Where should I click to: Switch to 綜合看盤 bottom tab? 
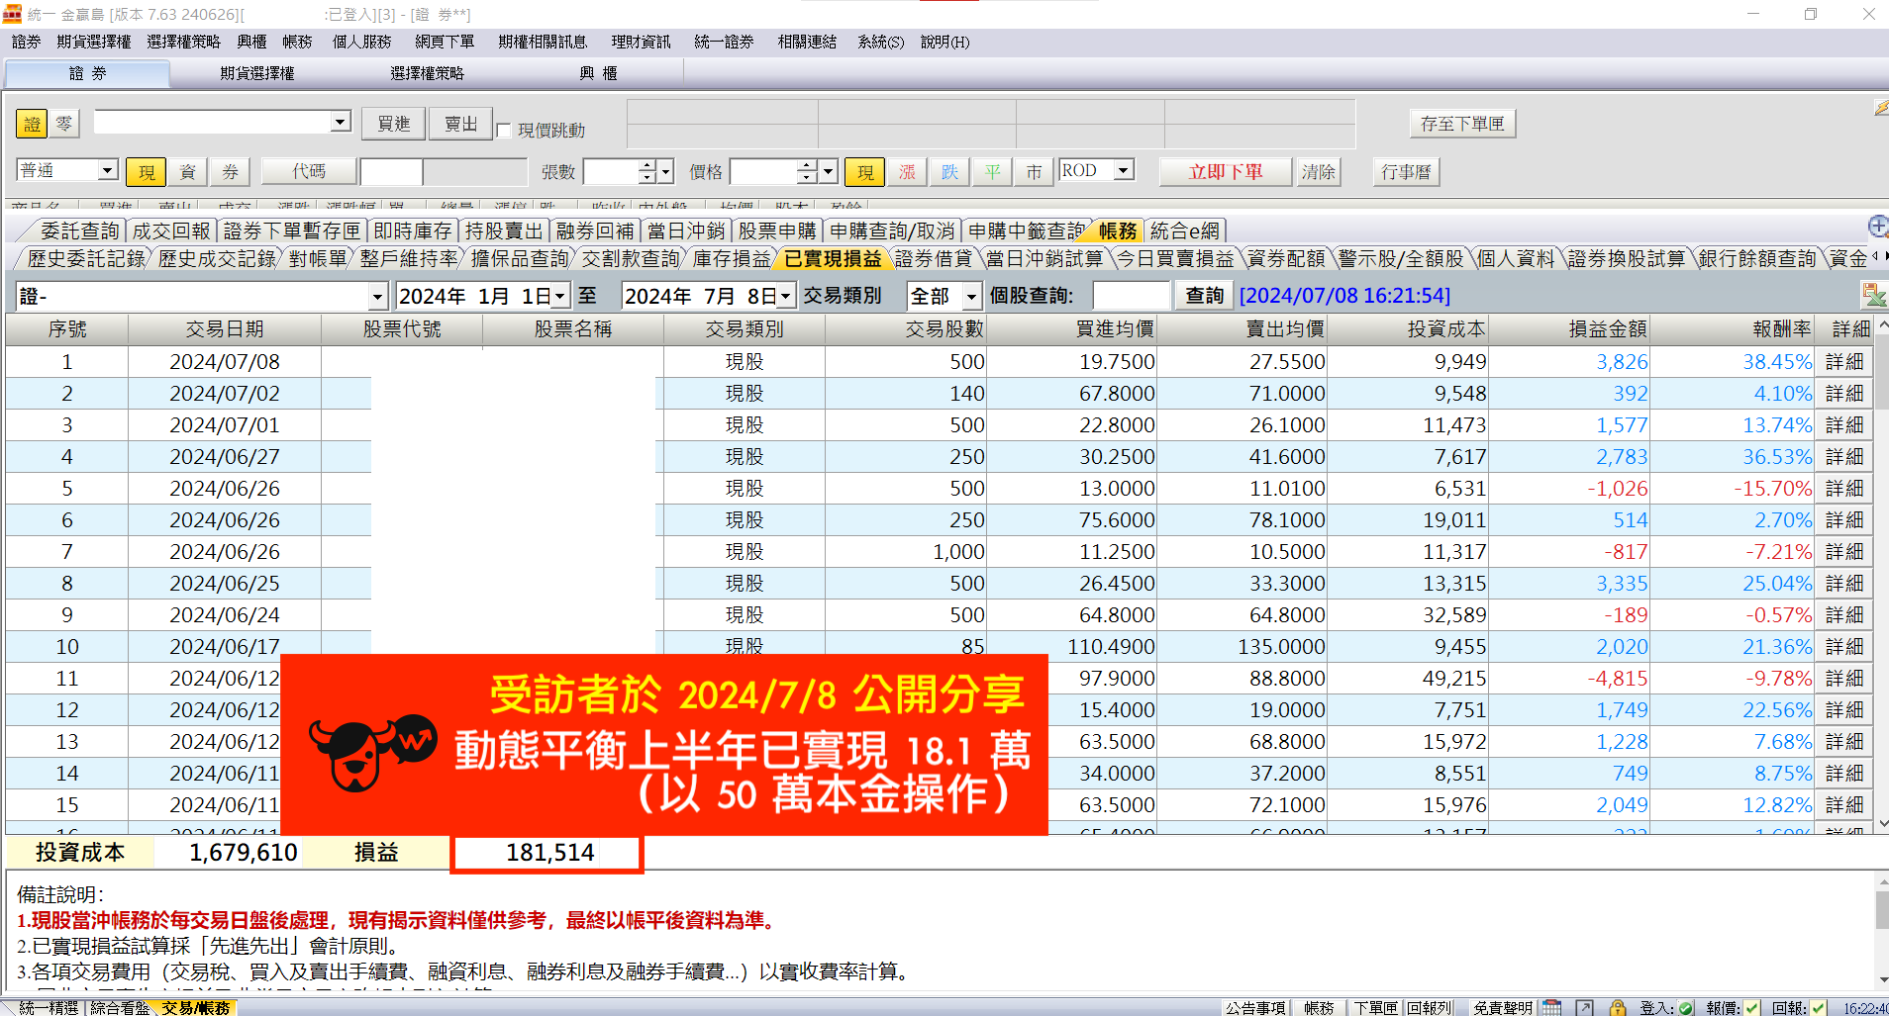[x=119, y=1007]
